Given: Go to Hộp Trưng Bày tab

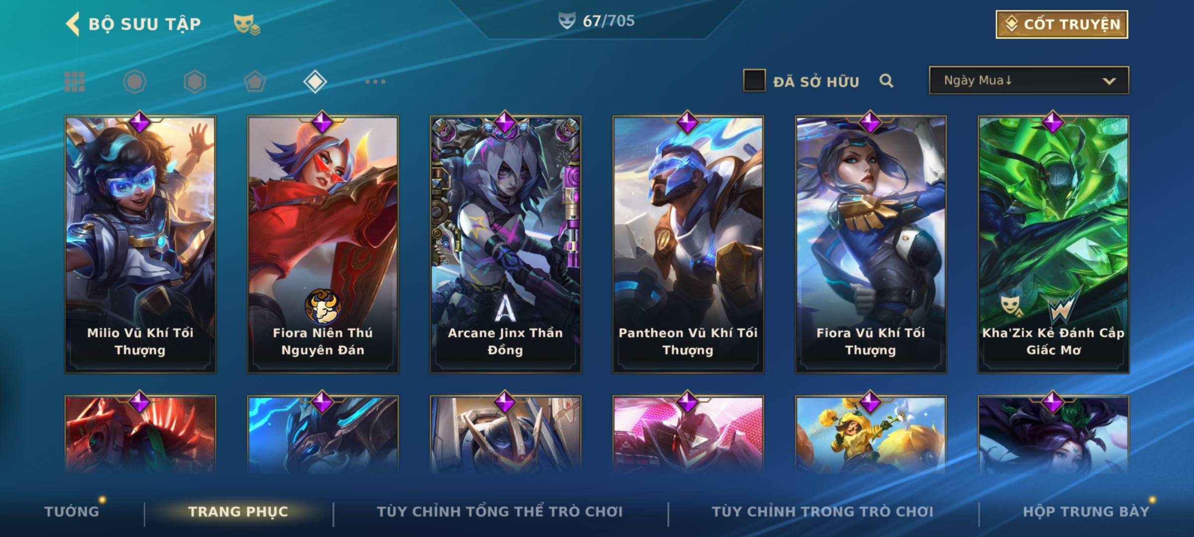Looking at the screenshot, I should tap(1086, 511).
